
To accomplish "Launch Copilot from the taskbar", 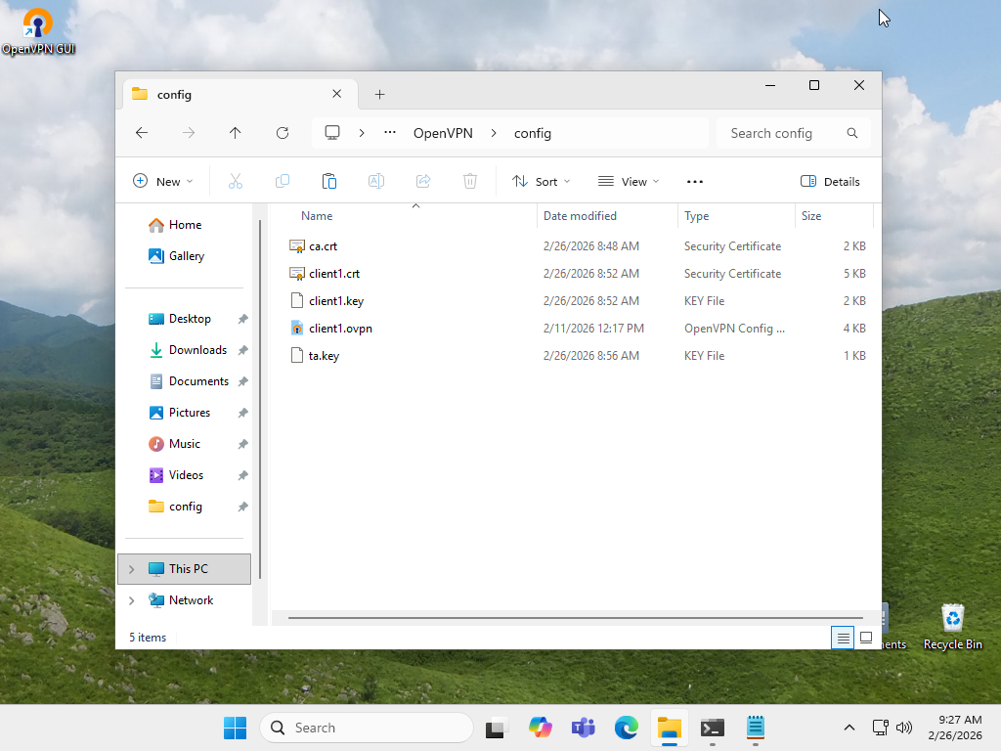I will coord(540,728).
